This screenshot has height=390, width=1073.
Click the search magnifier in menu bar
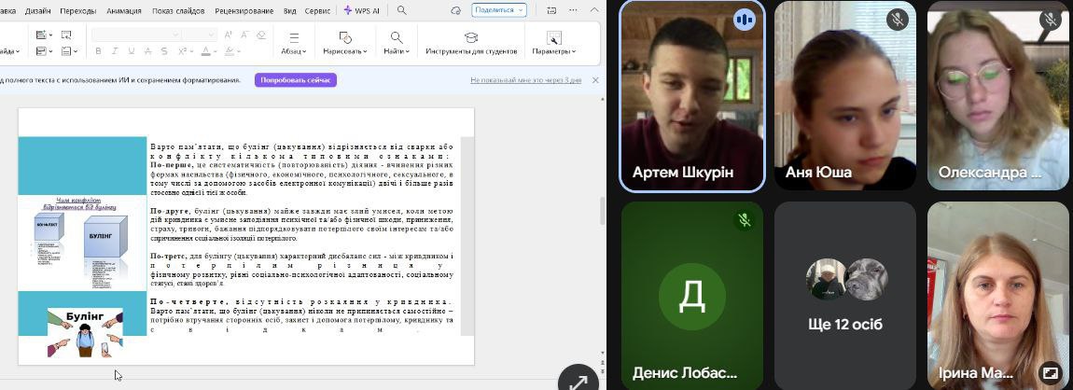(402, 10)
